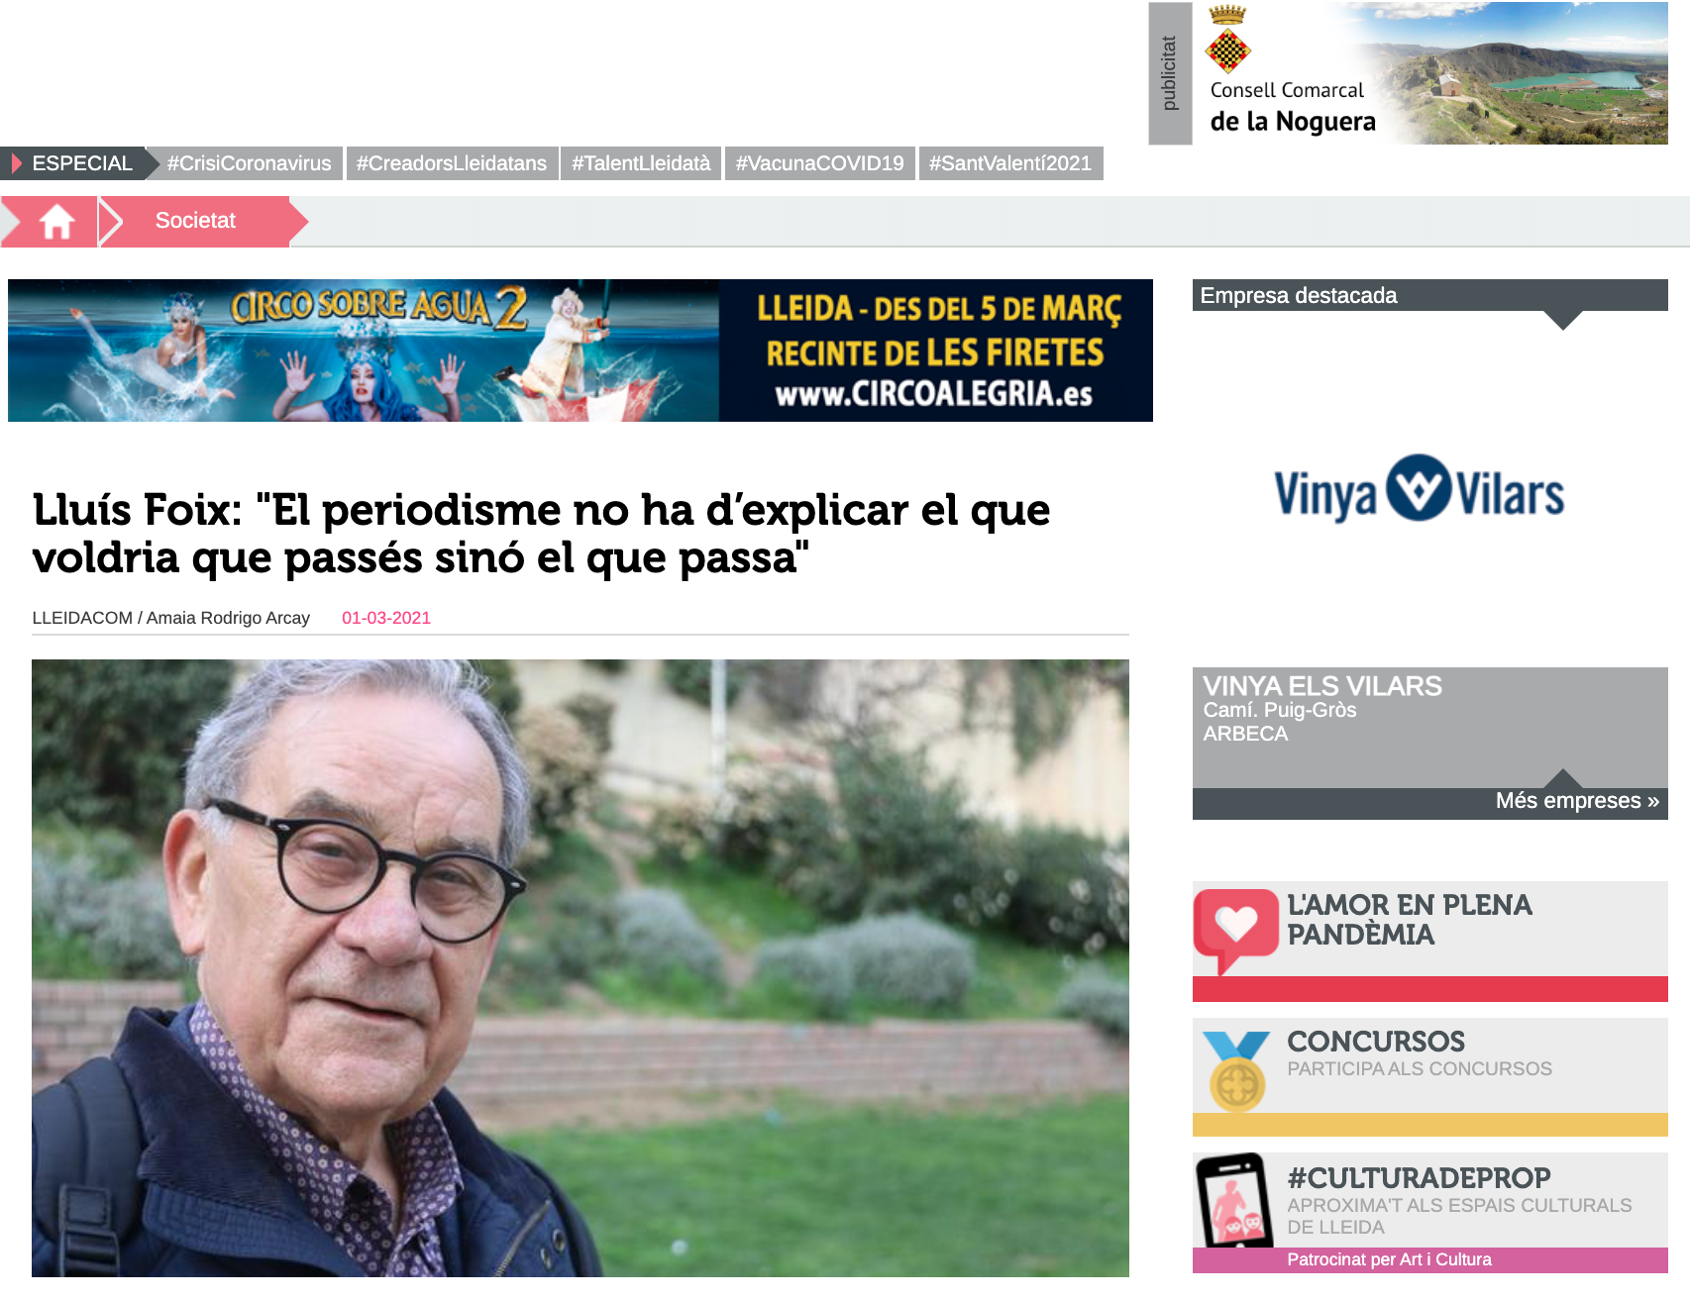Image resolution: width=1690 pixels, height=1299 pixels.
Task: Click the chevron arrow before Societat
Action: pyautogui.click(x=111, y=221)
